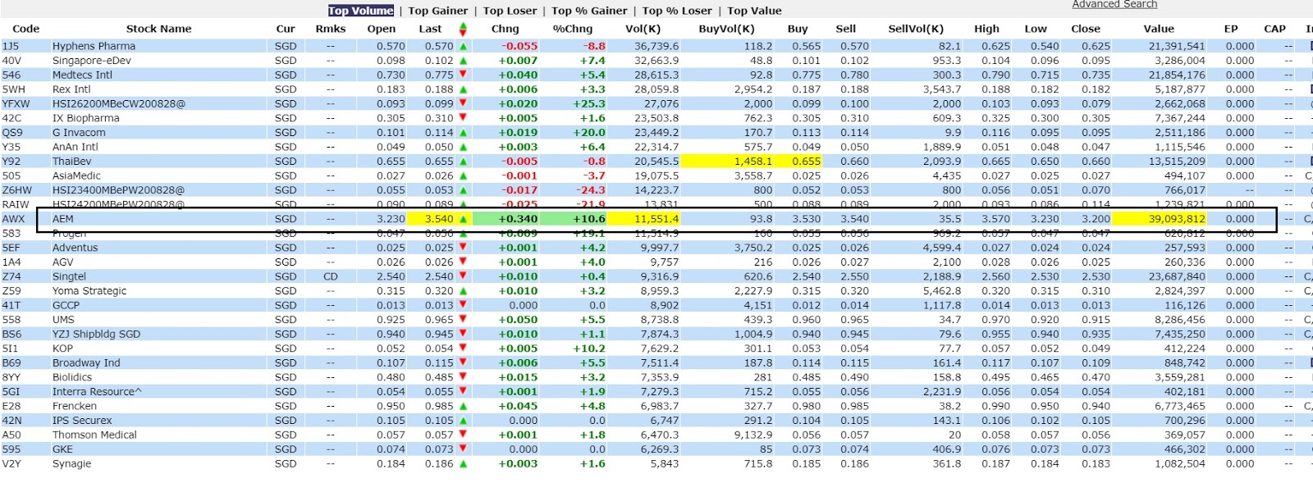The height and width of the screenshot is (483, 1313).
Task: Switch to the Top Gainer tab
Action: coord(438,11)
